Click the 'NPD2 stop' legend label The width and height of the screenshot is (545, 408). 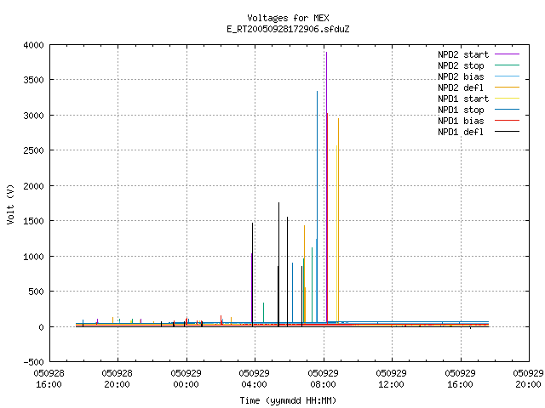pos(461,65)
